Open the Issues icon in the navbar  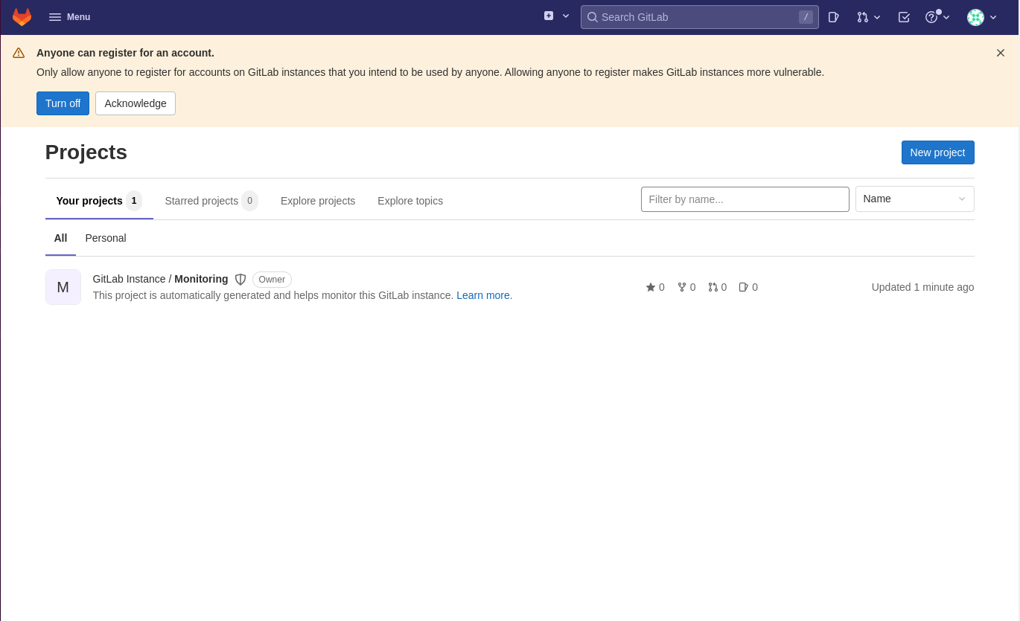pyautogui.click(x=834, y=17)
